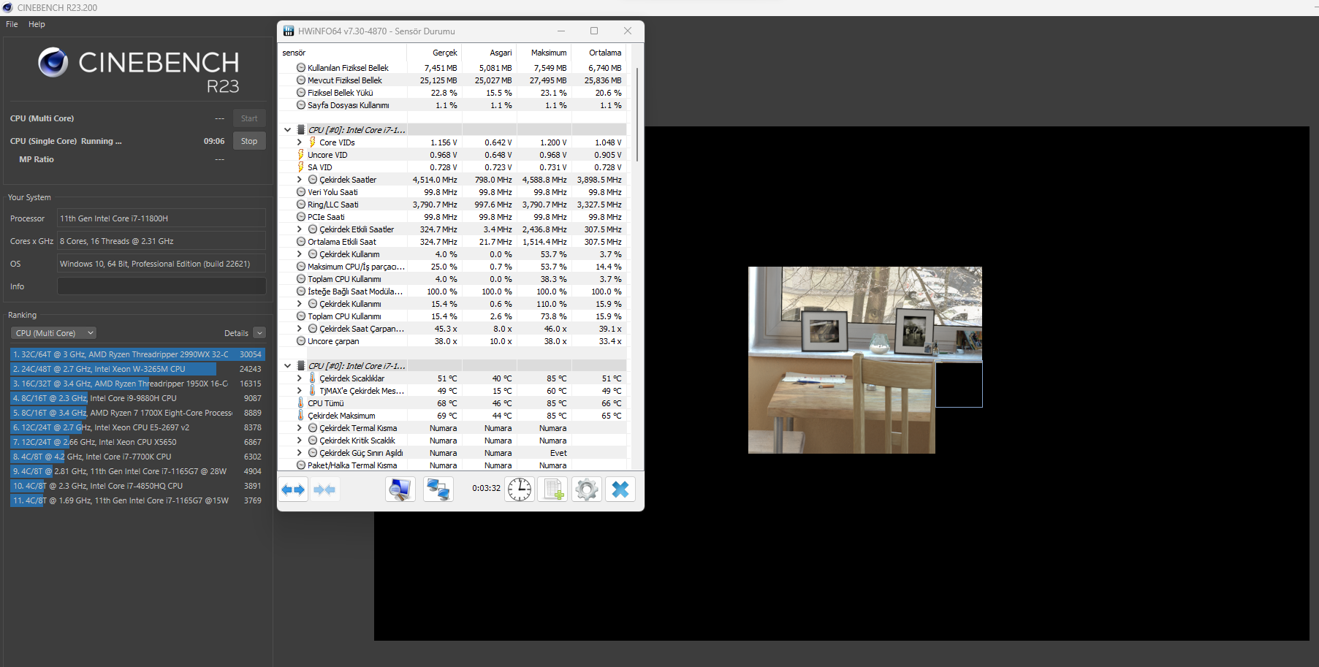Image resolution: width=1319 pixels, height=667 pixels.
Task: Click the rendered room image preview
Action: click(865, 359)
